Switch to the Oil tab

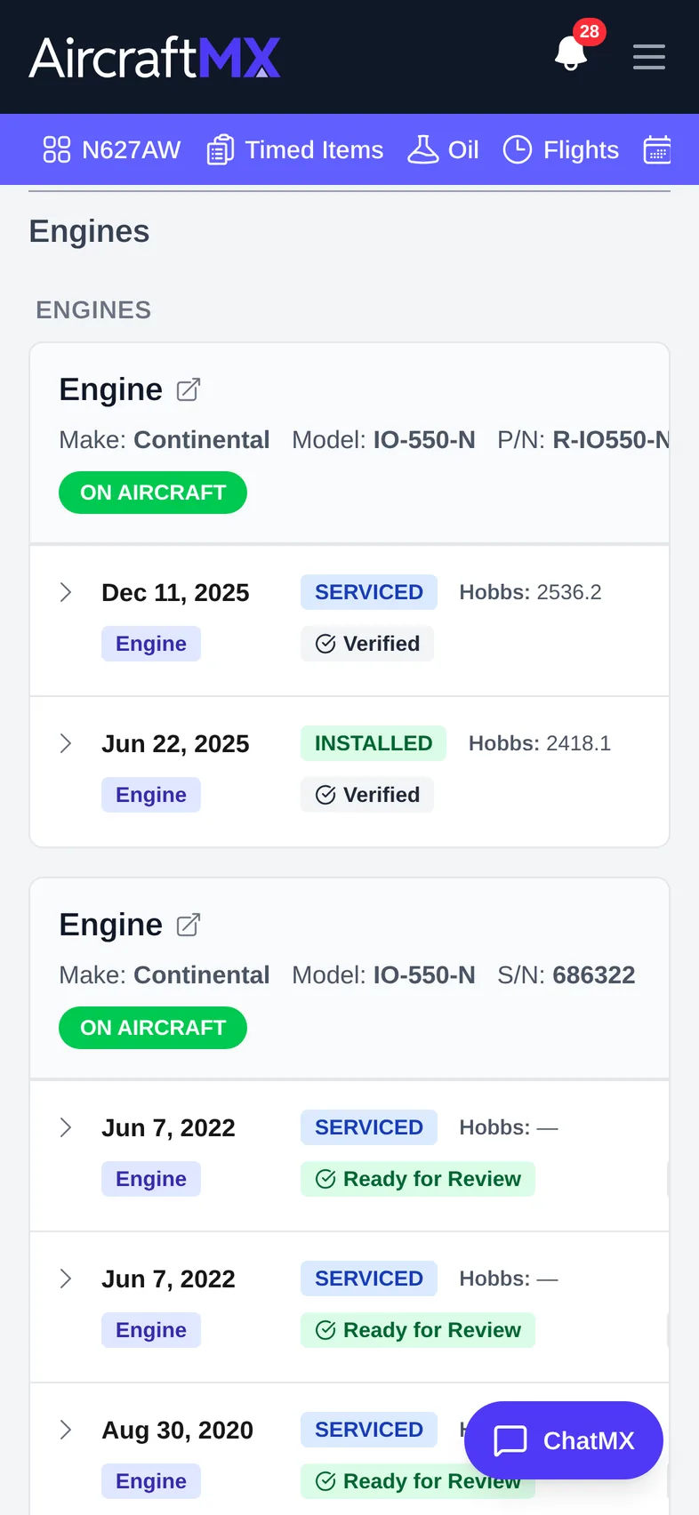point(443,149)
